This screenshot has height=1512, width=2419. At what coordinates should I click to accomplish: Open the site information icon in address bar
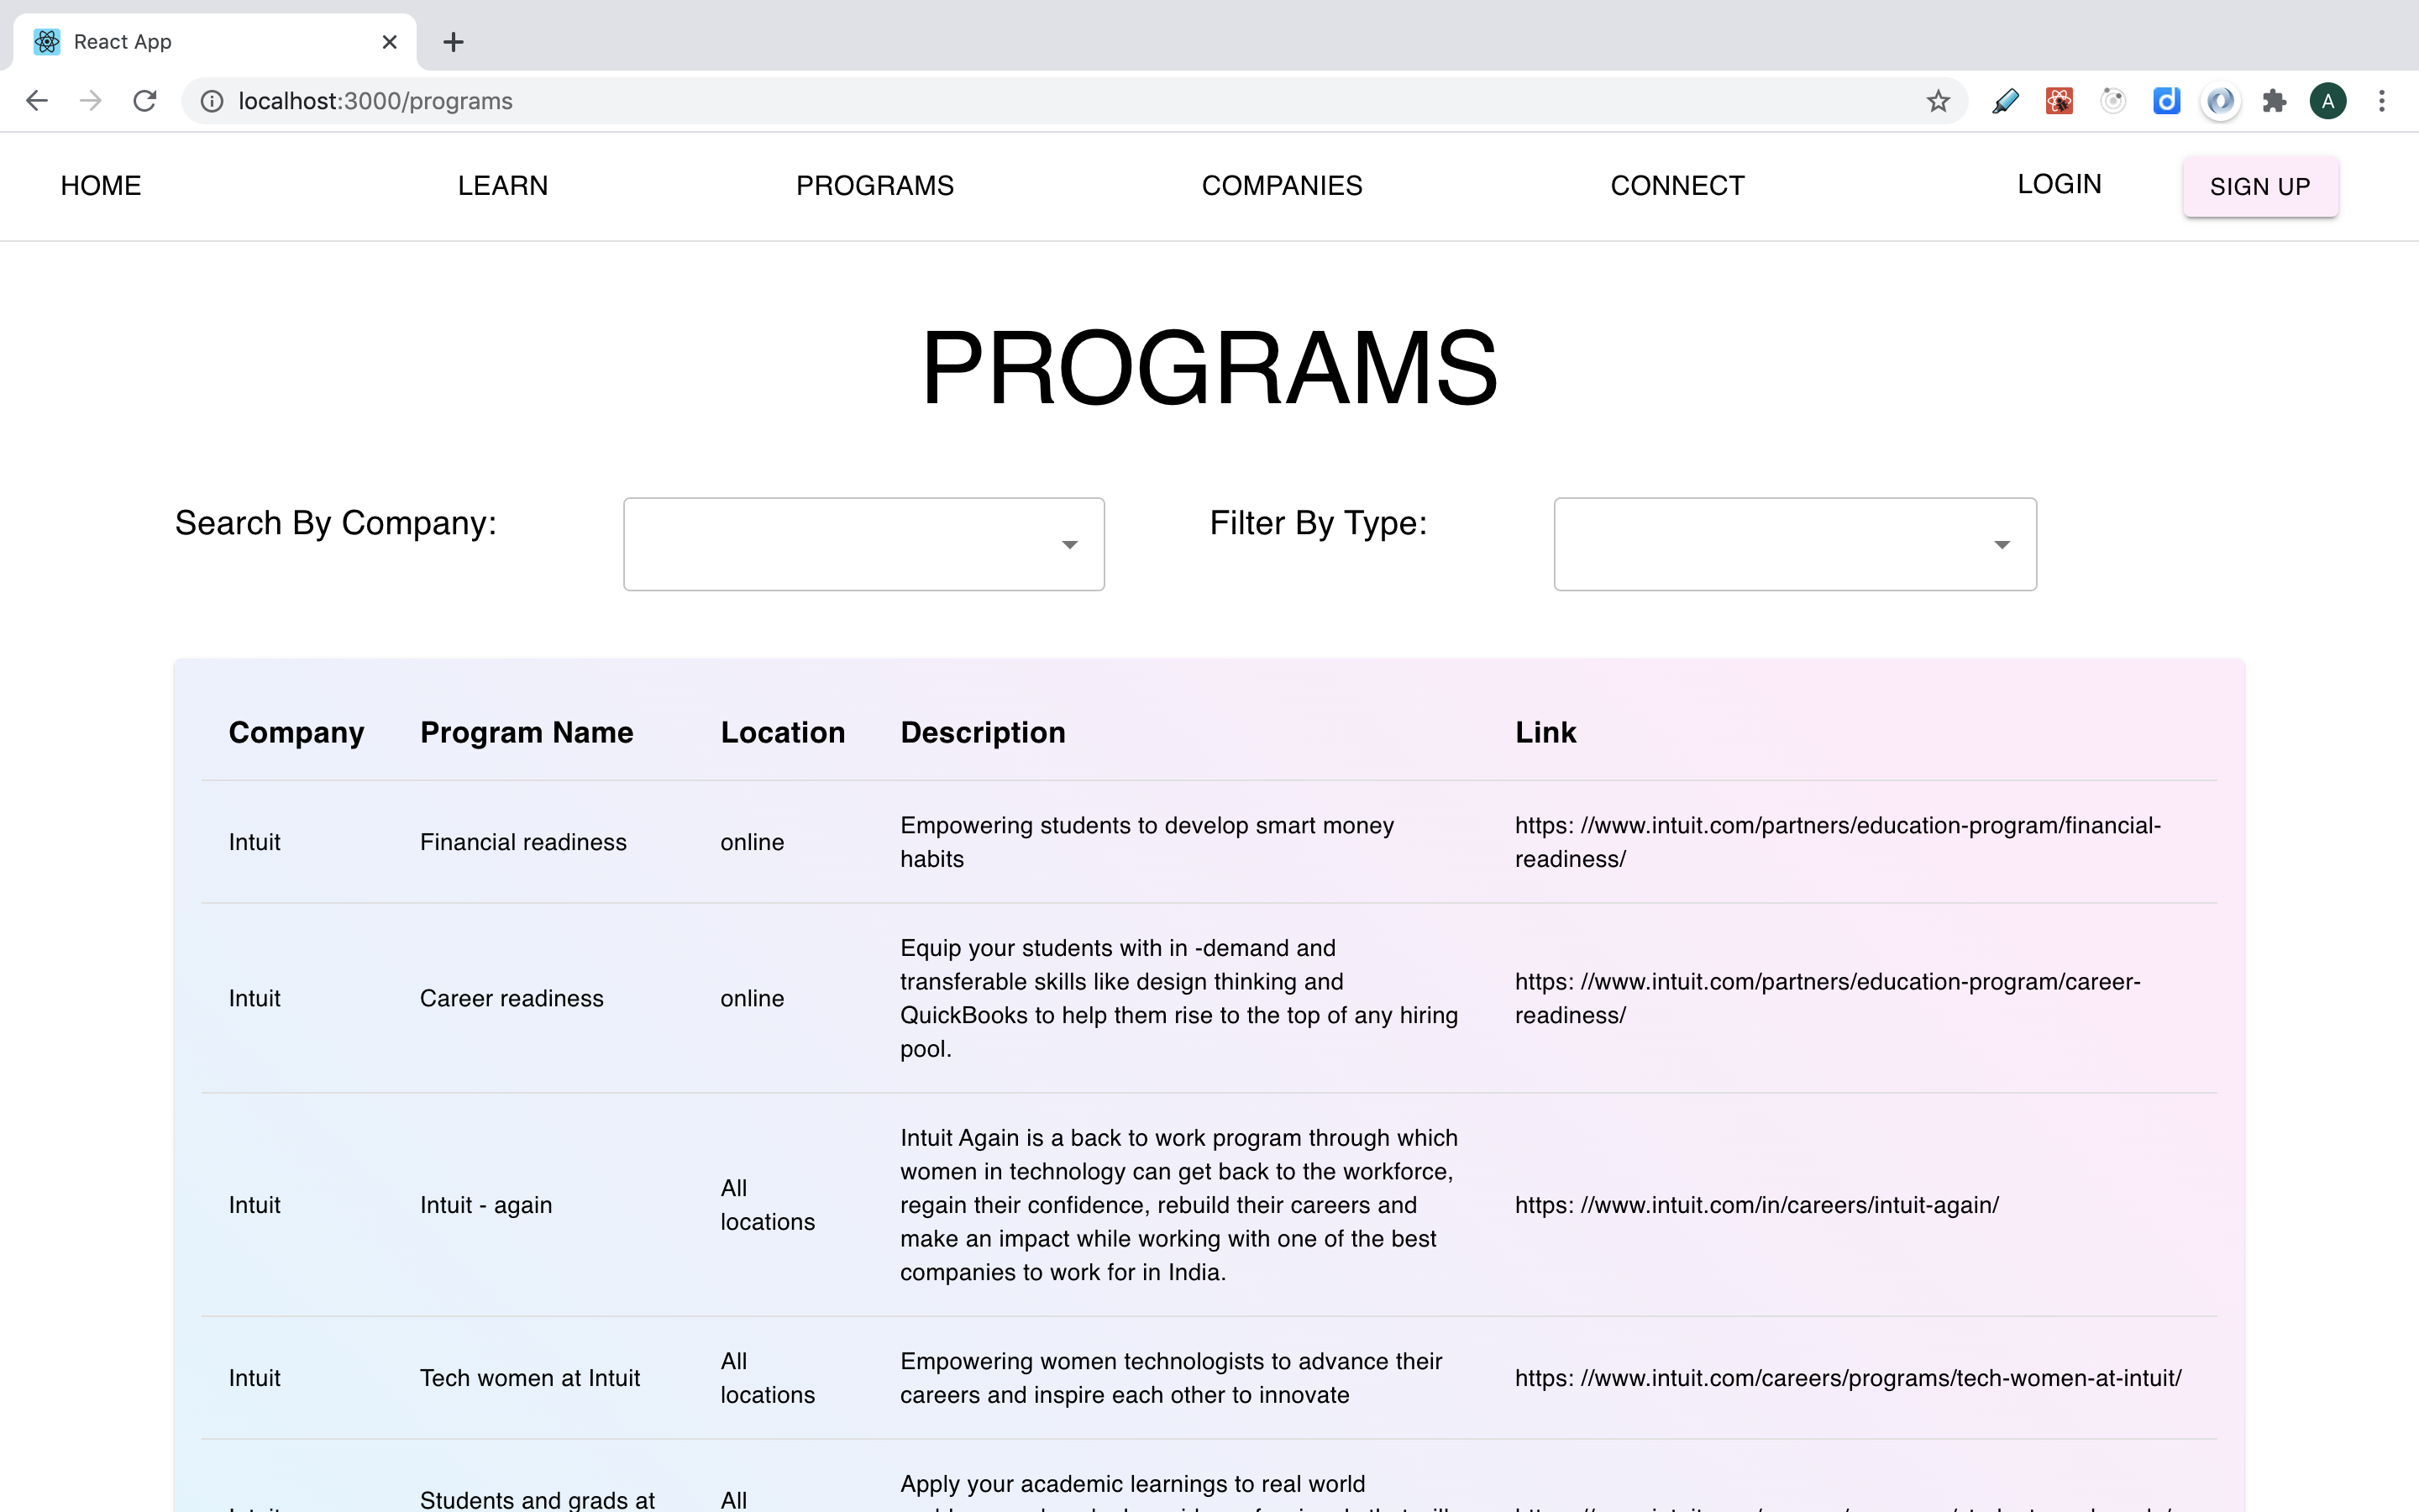[x=212, y=101]
